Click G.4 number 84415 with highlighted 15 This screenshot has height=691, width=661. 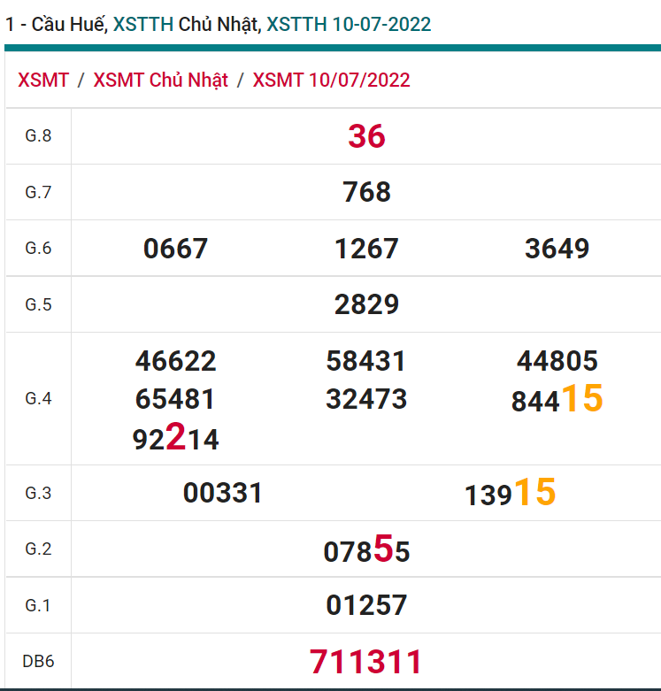click(557, 400)
